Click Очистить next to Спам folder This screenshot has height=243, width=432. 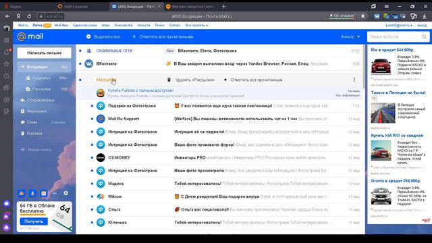pos(58,122)
